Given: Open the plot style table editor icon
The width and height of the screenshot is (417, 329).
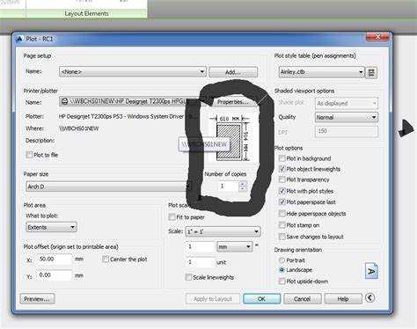Looking at the screenshot, I should pos(371,72).
